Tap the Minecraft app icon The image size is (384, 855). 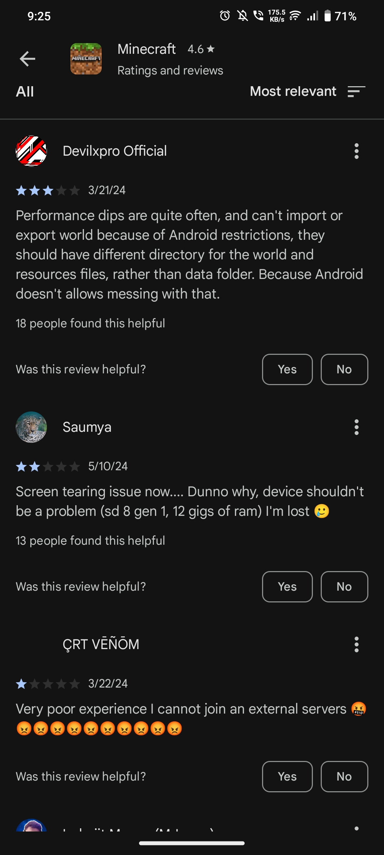(x=86, y=59)
